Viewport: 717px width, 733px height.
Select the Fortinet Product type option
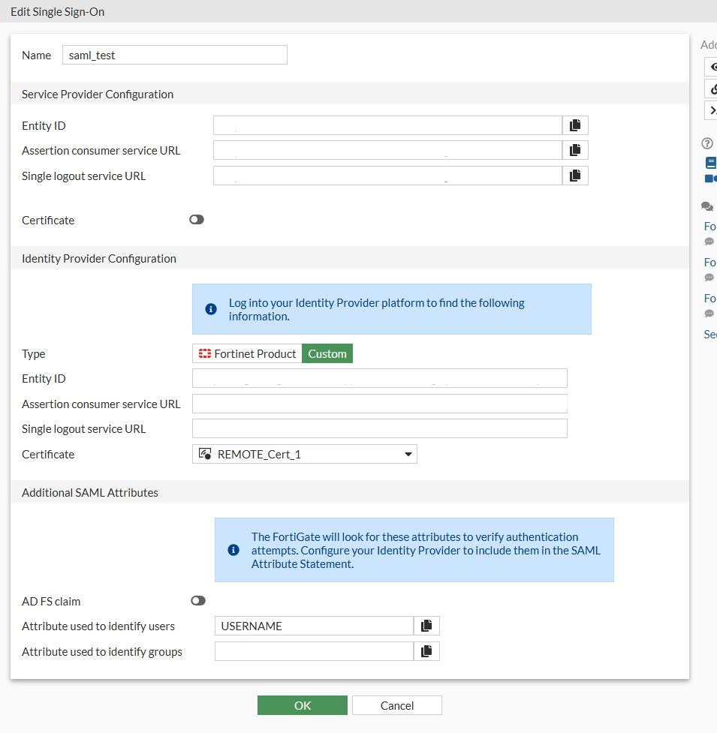tap(247, 354)
